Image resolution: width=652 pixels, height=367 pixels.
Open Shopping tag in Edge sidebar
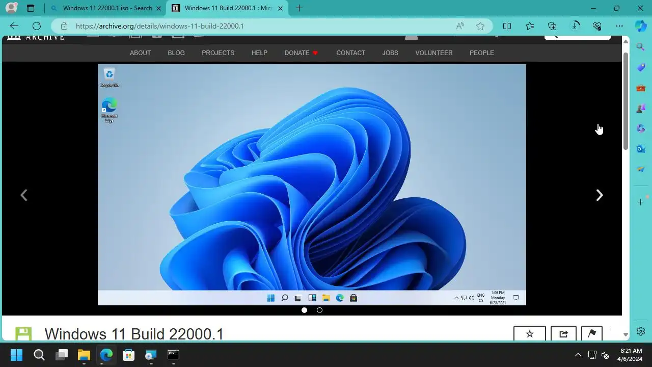(x=641, y=67)
